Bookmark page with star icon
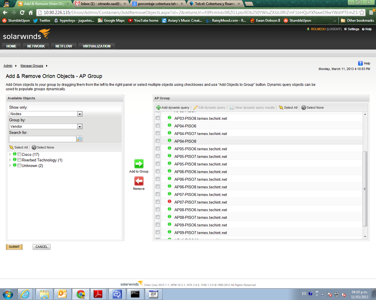 362,13
